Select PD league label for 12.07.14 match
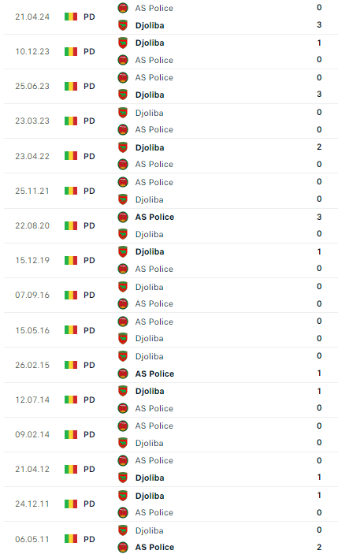 coord(89,400)
